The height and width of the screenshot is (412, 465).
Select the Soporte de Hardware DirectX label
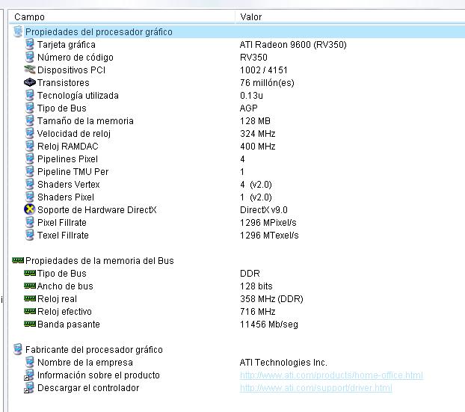pos(96,209)
